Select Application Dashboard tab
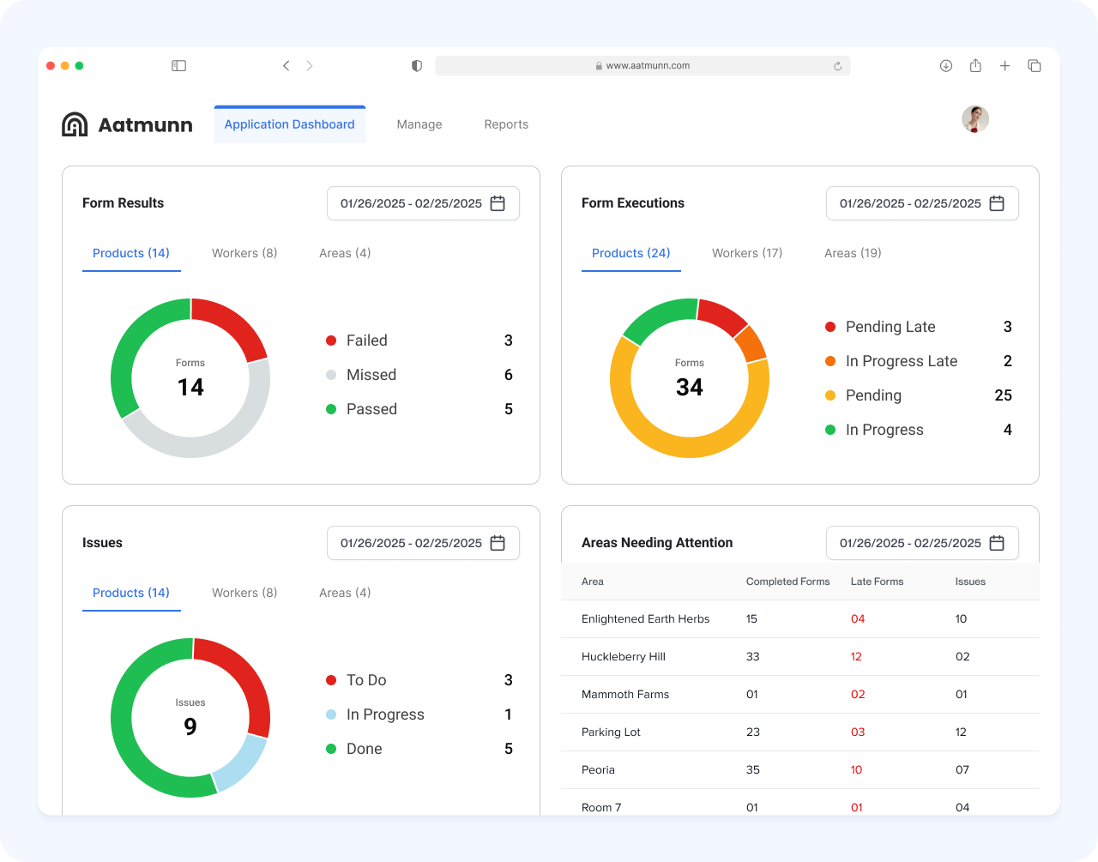Viewport: 1098px width, 862px height. point(290,124)
